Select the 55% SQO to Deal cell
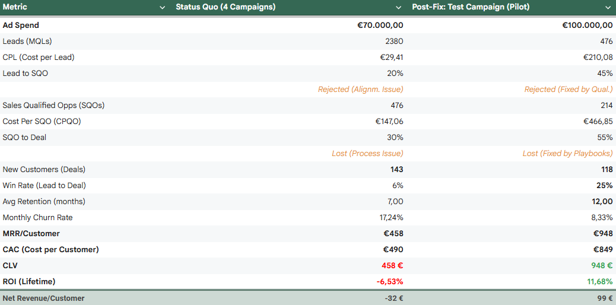The height and width of the screenshot is (305, 616). tap(605, 138)
